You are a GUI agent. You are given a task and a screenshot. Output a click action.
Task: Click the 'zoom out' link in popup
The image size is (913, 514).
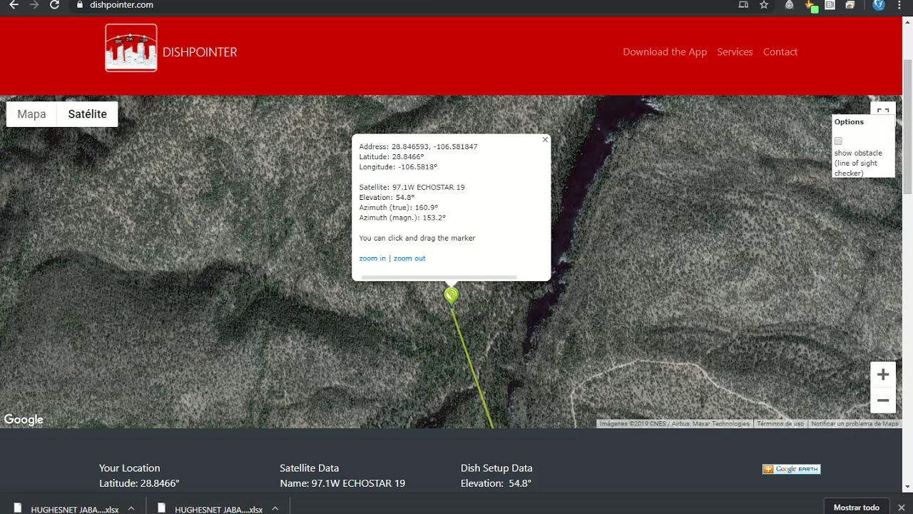click(409, 258)
